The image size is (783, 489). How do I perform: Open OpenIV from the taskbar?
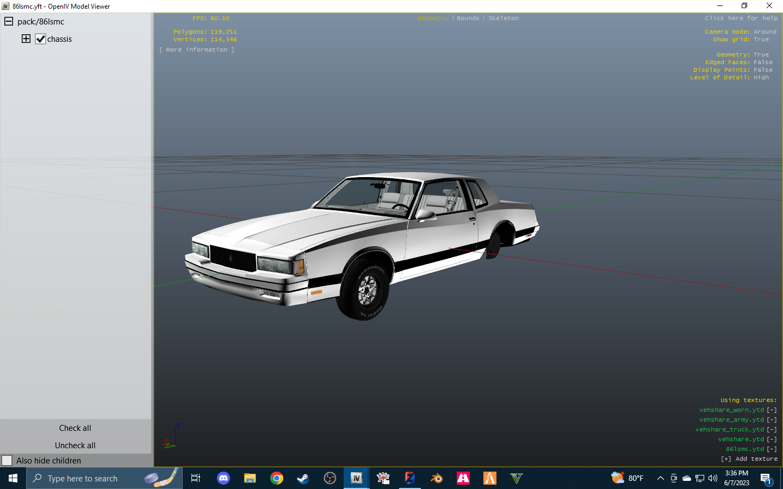click(356, 478)
